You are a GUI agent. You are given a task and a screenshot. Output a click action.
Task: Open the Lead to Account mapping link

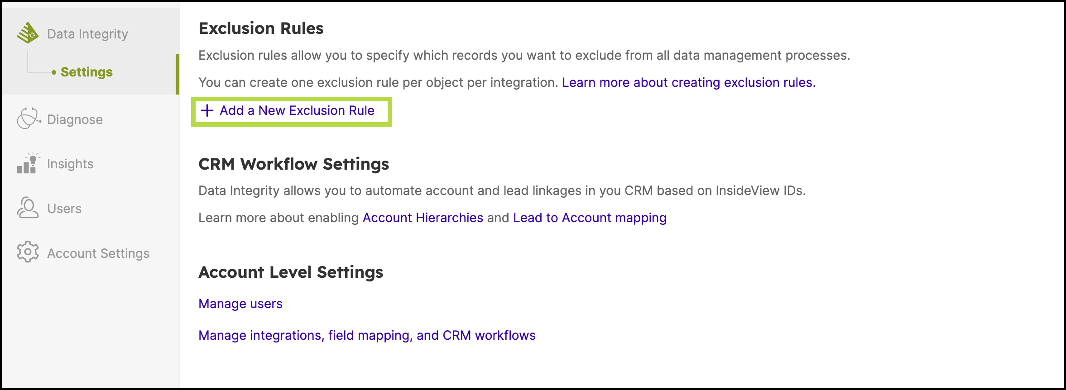(x=590, y=218)
